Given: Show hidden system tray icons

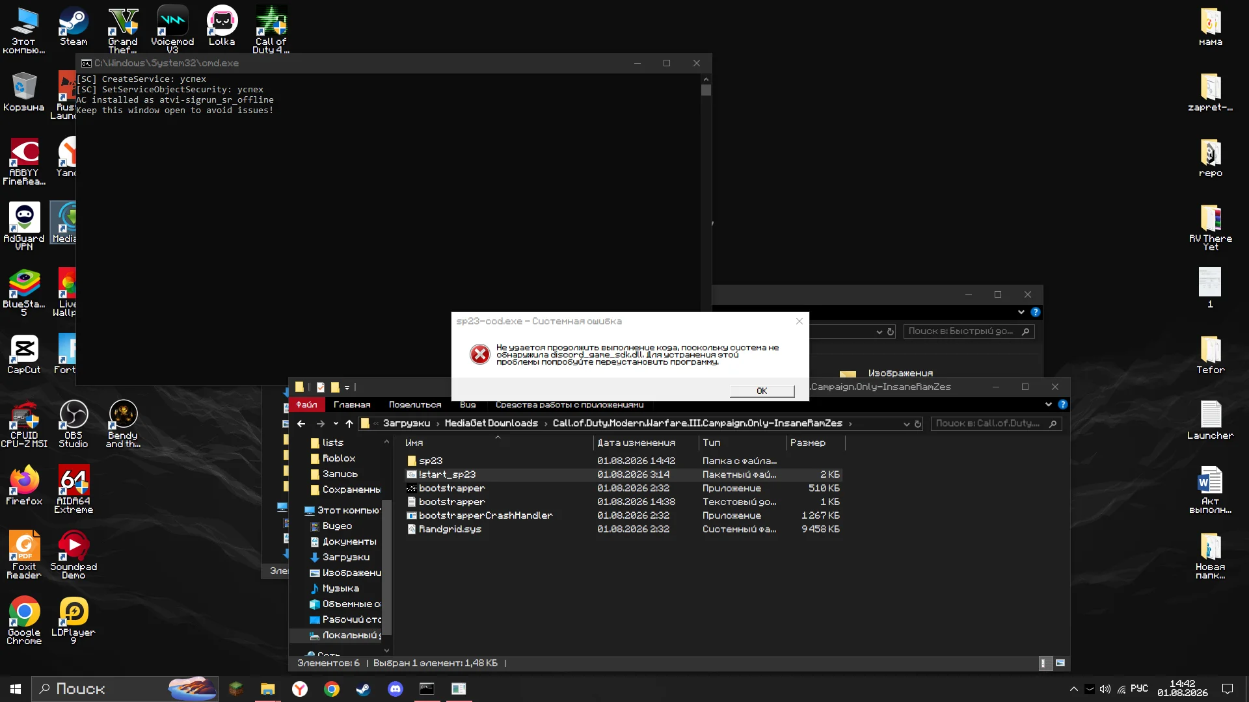Looking at the screenshot, I should click(1073, 689).
